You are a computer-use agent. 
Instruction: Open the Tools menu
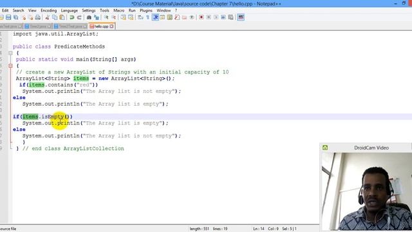104,10
